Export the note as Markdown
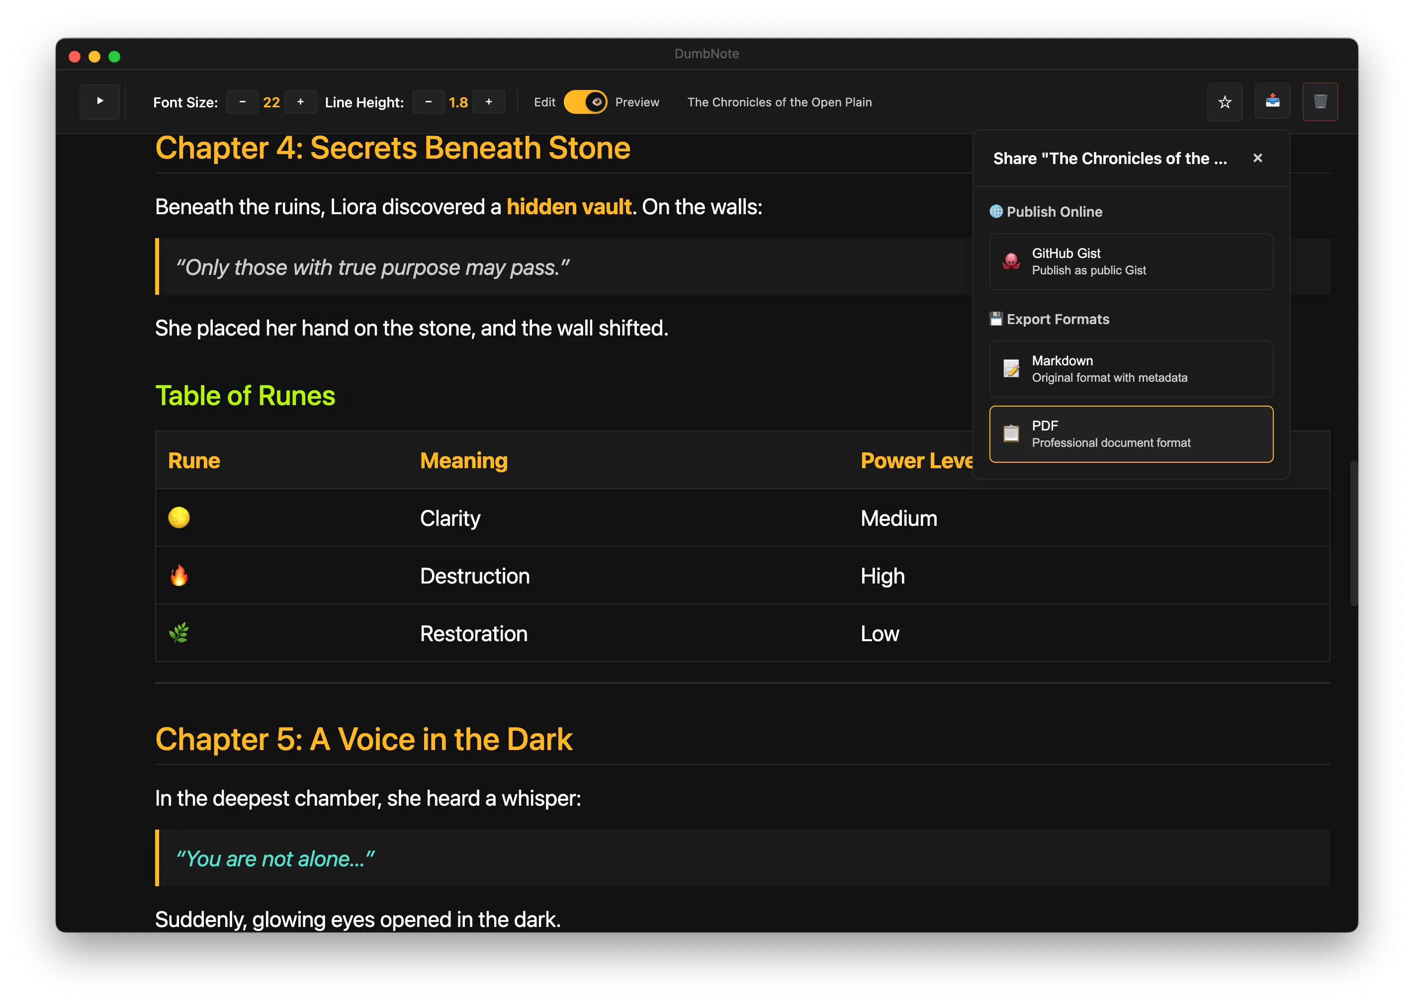This screenshot has height=1006, width=1414. 1131,369
